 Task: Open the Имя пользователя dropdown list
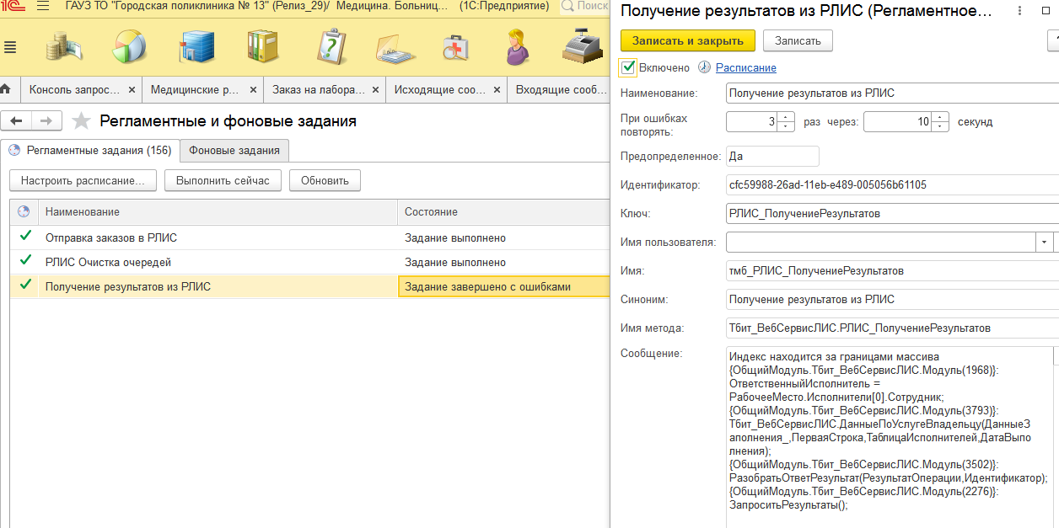1044,243
